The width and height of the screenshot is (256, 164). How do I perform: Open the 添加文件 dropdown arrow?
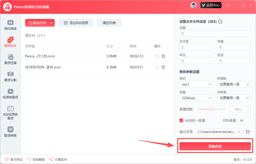coord(51,23)
